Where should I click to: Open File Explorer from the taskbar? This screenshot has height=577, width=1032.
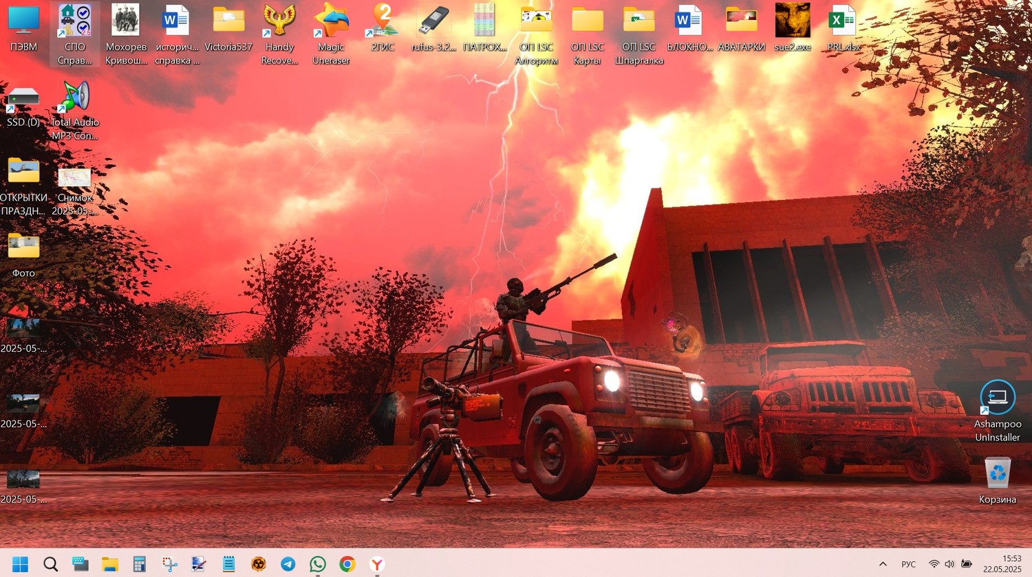click(109, 564)
